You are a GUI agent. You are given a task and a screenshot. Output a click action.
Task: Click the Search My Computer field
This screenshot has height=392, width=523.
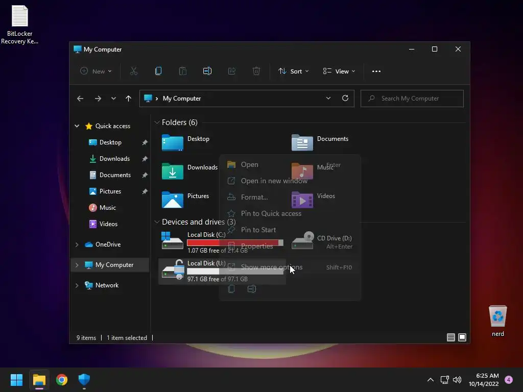coord(412,99)
